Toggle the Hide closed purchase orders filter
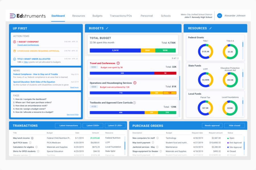The width and height of the screenshot is (256, 170). pyautogui.click(x=234, y=126)
